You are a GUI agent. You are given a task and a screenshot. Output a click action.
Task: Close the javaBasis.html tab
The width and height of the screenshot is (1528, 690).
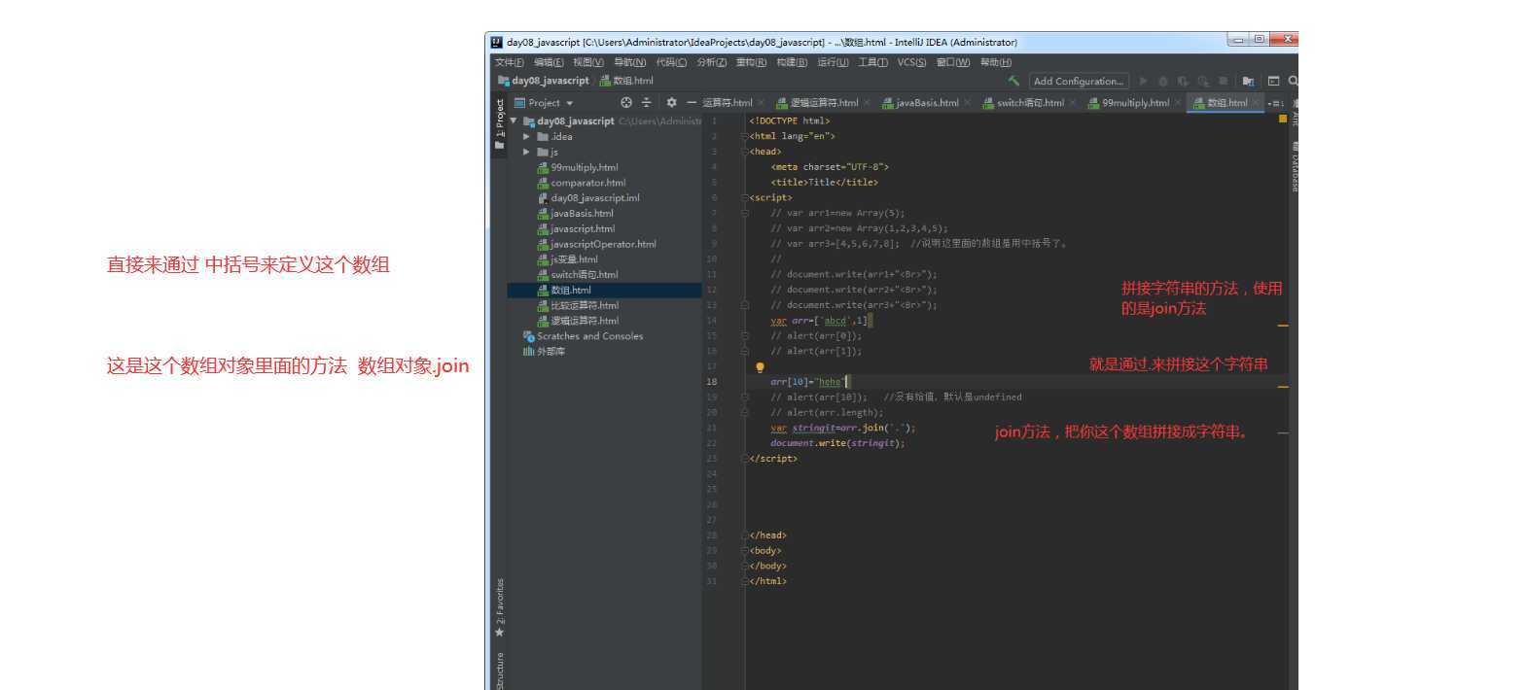967,102
